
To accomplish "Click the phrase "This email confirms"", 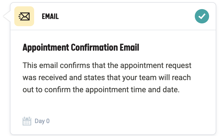I will pyautogui.click(x=48, y=66).
